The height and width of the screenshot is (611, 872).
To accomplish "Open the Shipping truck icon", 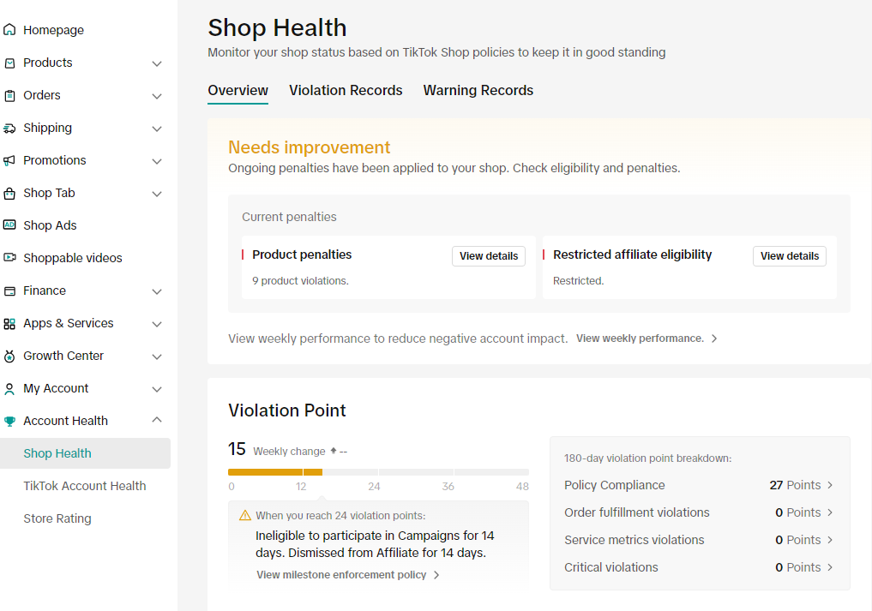I will coord(11,128).
